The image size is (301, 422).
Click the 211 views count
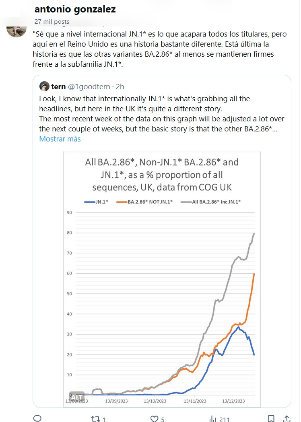click(x=225, y=419)
